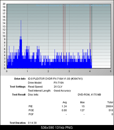Click the image caption '536x590 131kb PNG'
Image resolution: width=114 pixels, height=130 pixels.
point(57,128)
